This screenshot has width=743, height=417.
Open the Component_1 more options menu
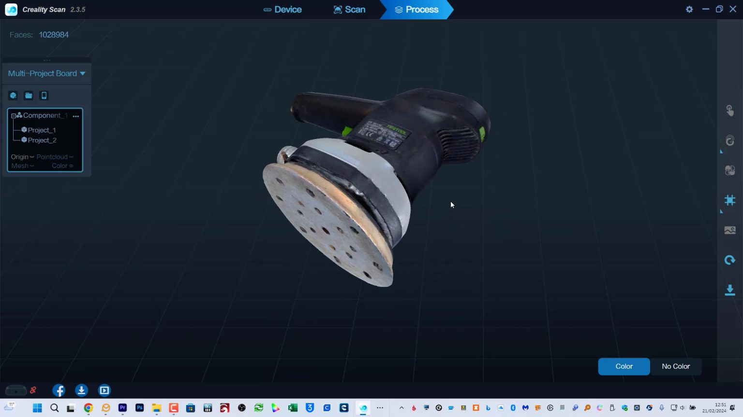click(x=75, y=116)
